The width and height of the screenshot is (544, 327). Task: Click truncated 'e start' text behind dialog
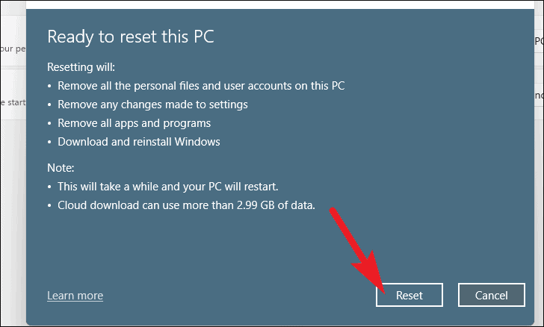tap(13, 102)
